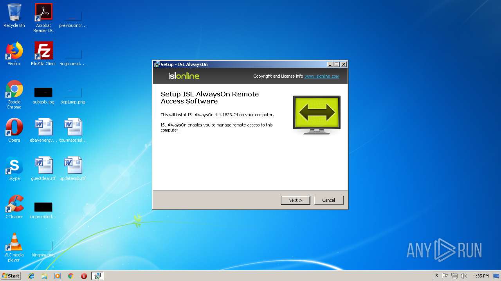Screen dimensions: 501x281
Task: Open Opera from taskbar
Action: pos(84,276)
